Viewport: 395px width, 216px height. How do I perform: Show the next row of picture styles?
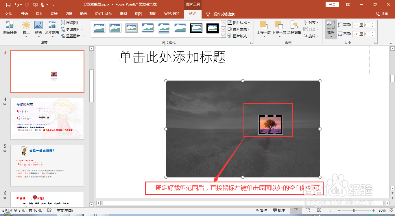point(223,29)
